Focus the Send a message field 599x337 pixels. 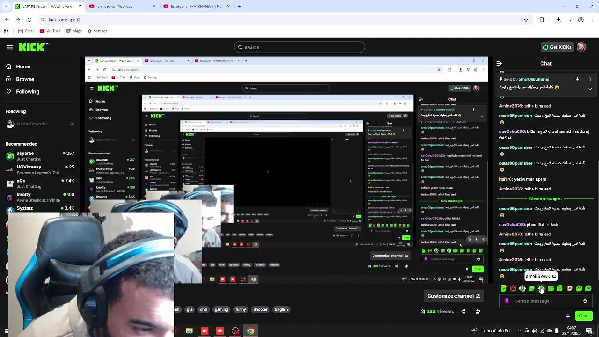click(x=545, y=301)
